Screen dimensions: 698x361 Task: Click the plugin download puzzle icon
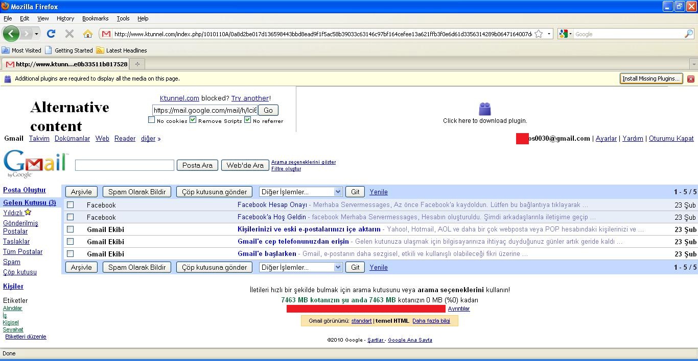coord(484,109)
